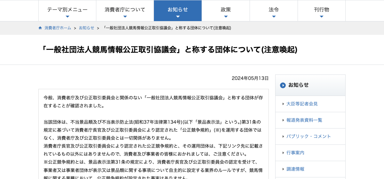Click the line starting with ※公正競争規約とは

point(150,162)
